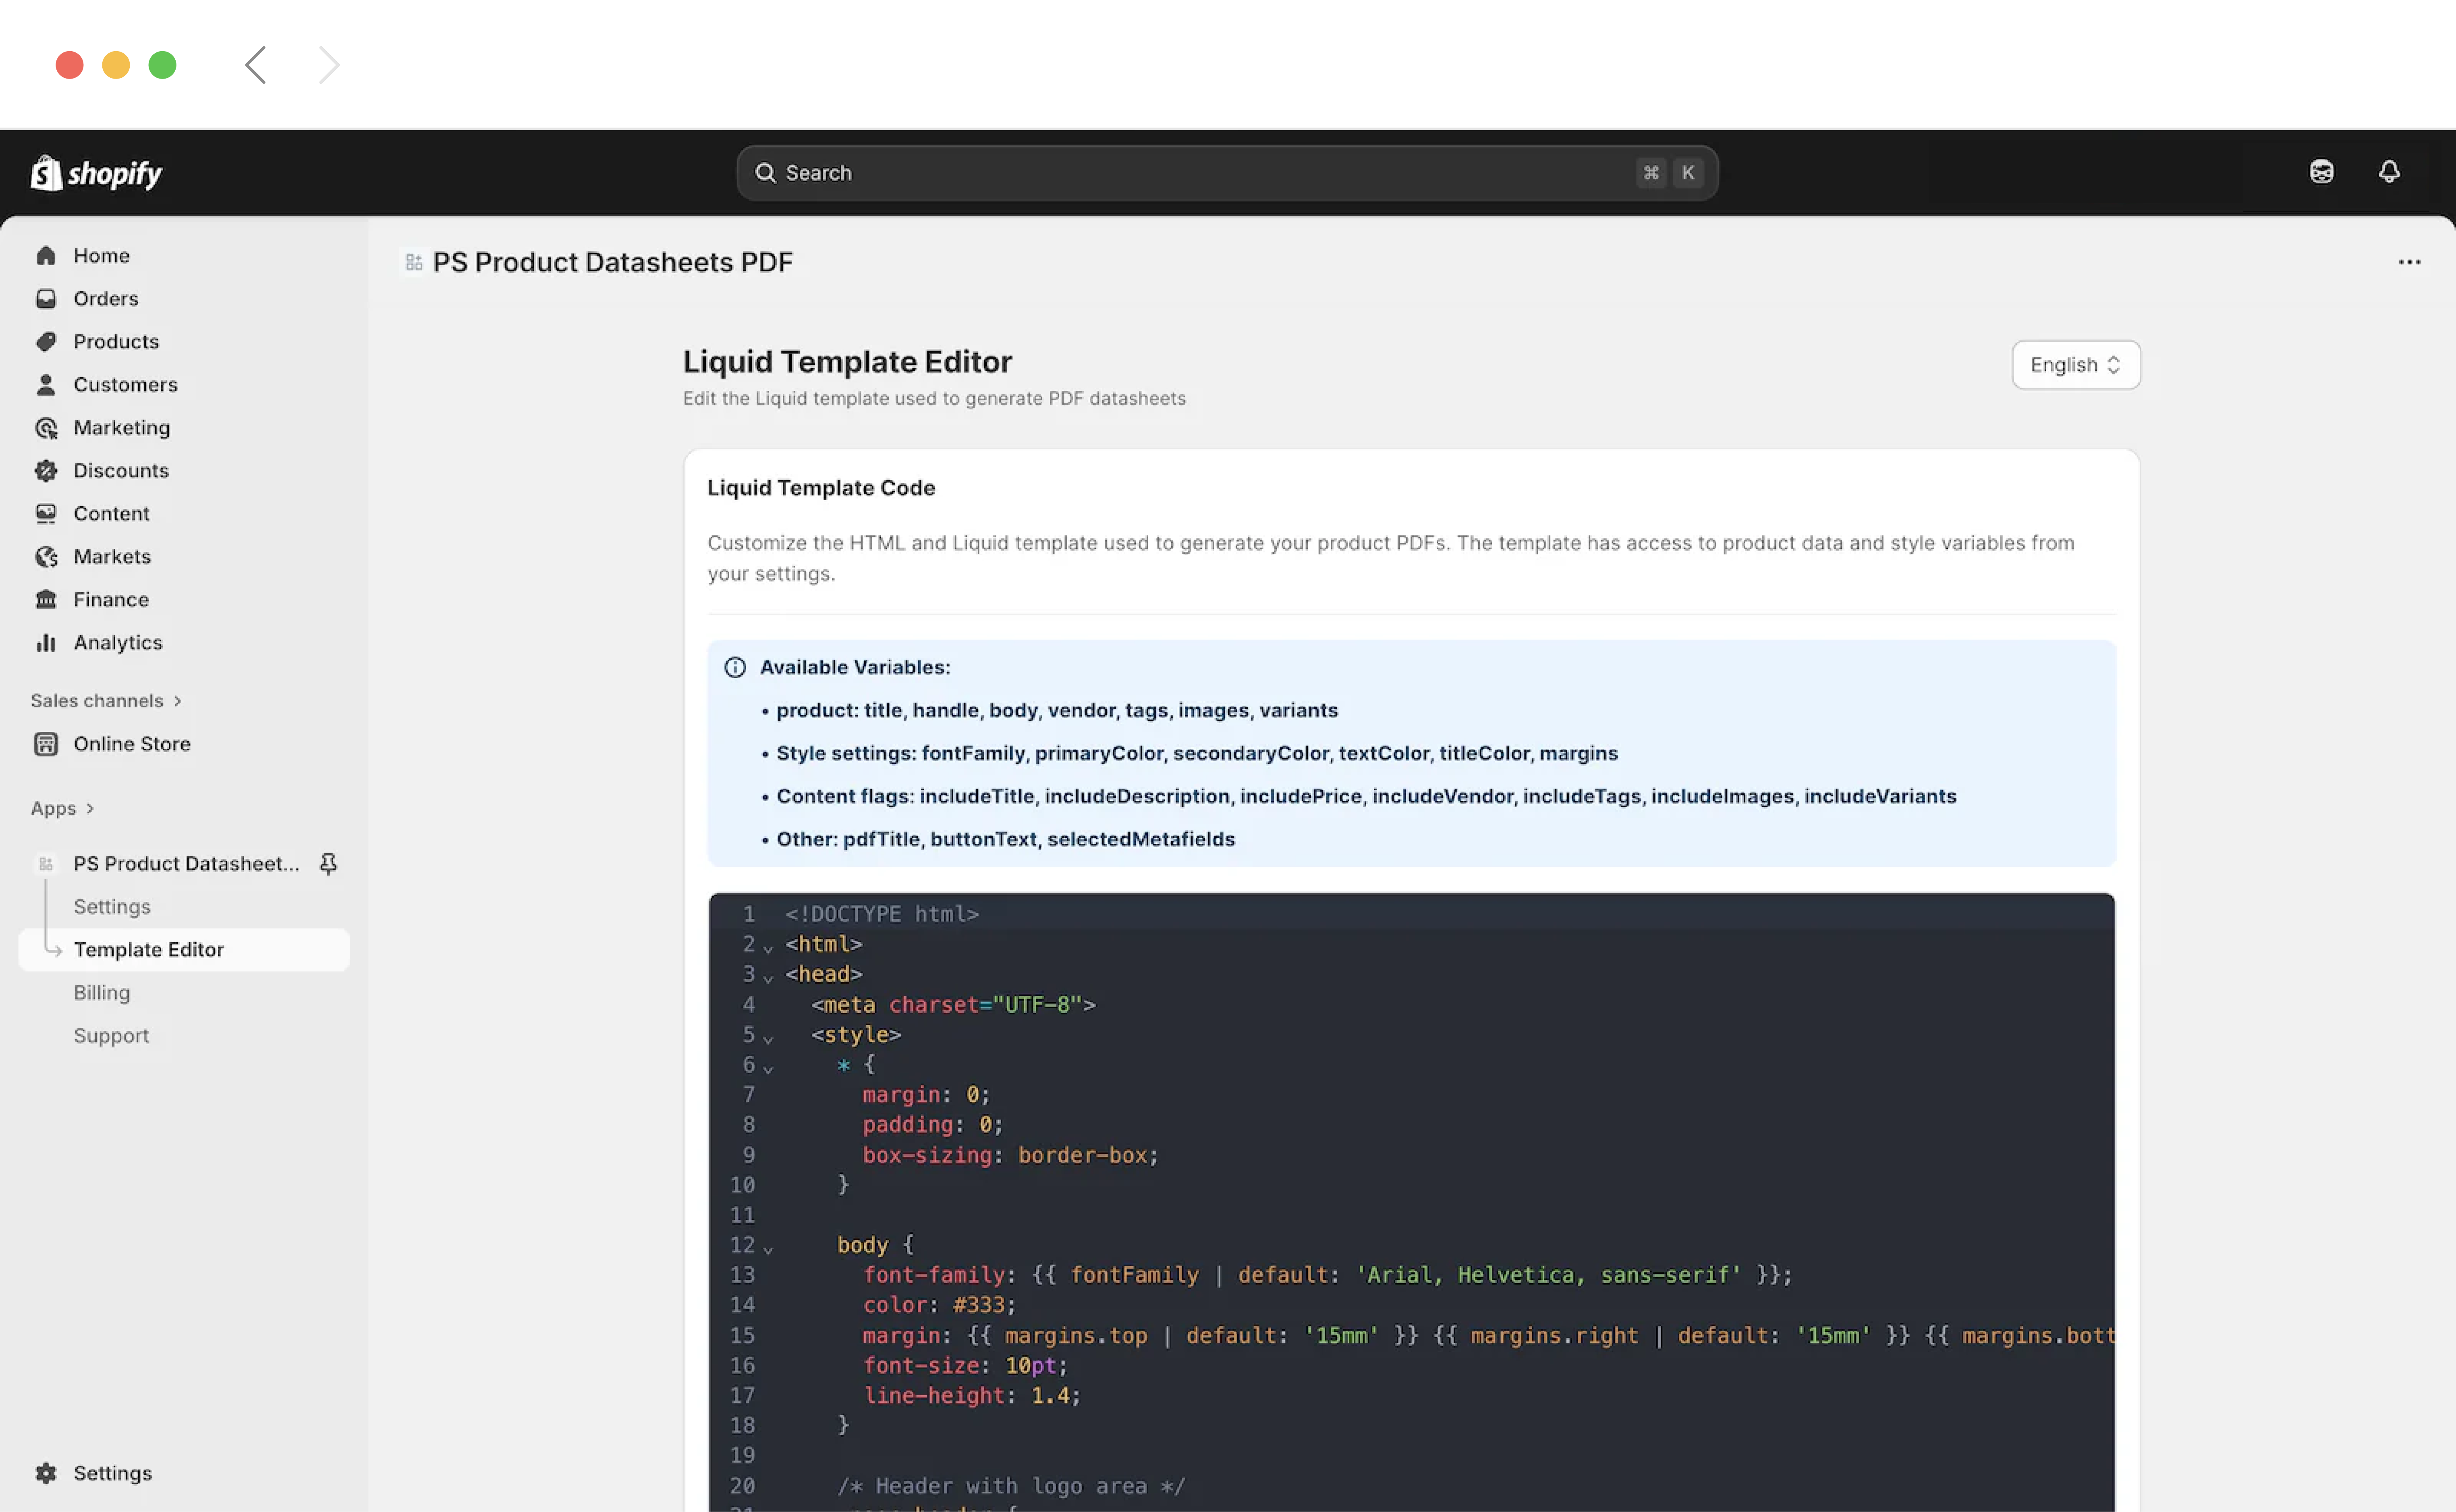Open the Support page

(111, 1035)
